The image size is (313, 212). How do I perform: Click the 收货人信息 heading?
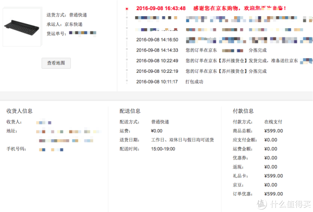(19, 111)
